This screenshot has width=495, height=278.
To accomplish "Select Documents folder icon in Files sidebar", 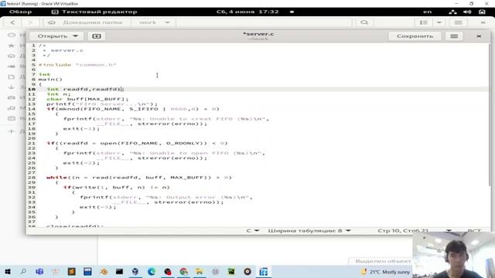I will pos(12,76).
